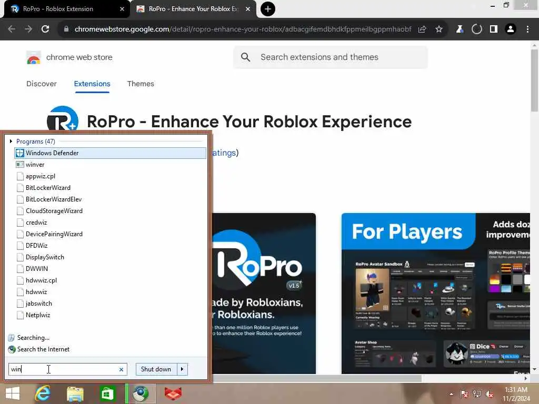Click the RoPro extension logo icon
This screenshot has height=404, width=539.
[x=63, y=119]
